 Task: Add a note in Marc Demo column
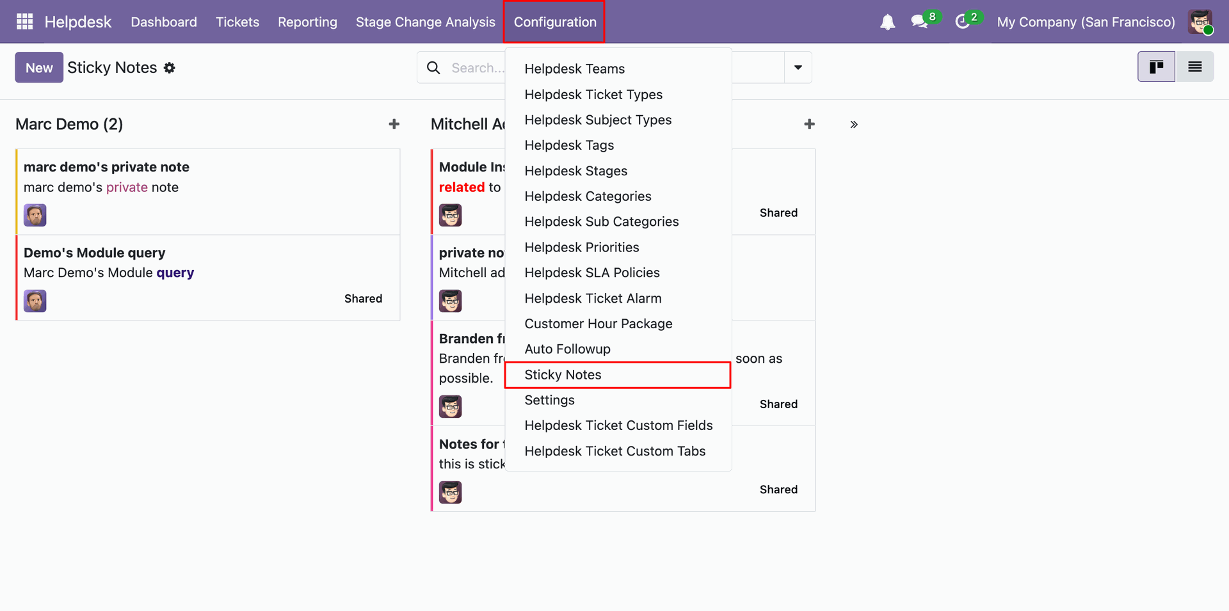(394, 124)
